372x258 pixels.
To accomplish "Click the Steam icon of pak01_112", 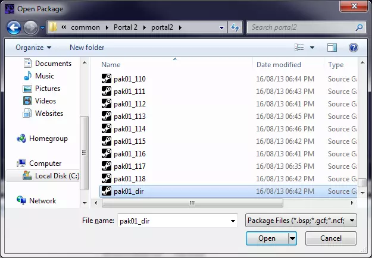I will (107, 103).
